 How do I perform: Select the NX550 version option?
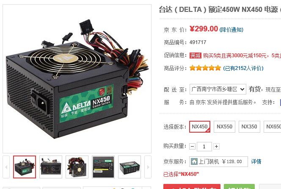coord(225,127)
